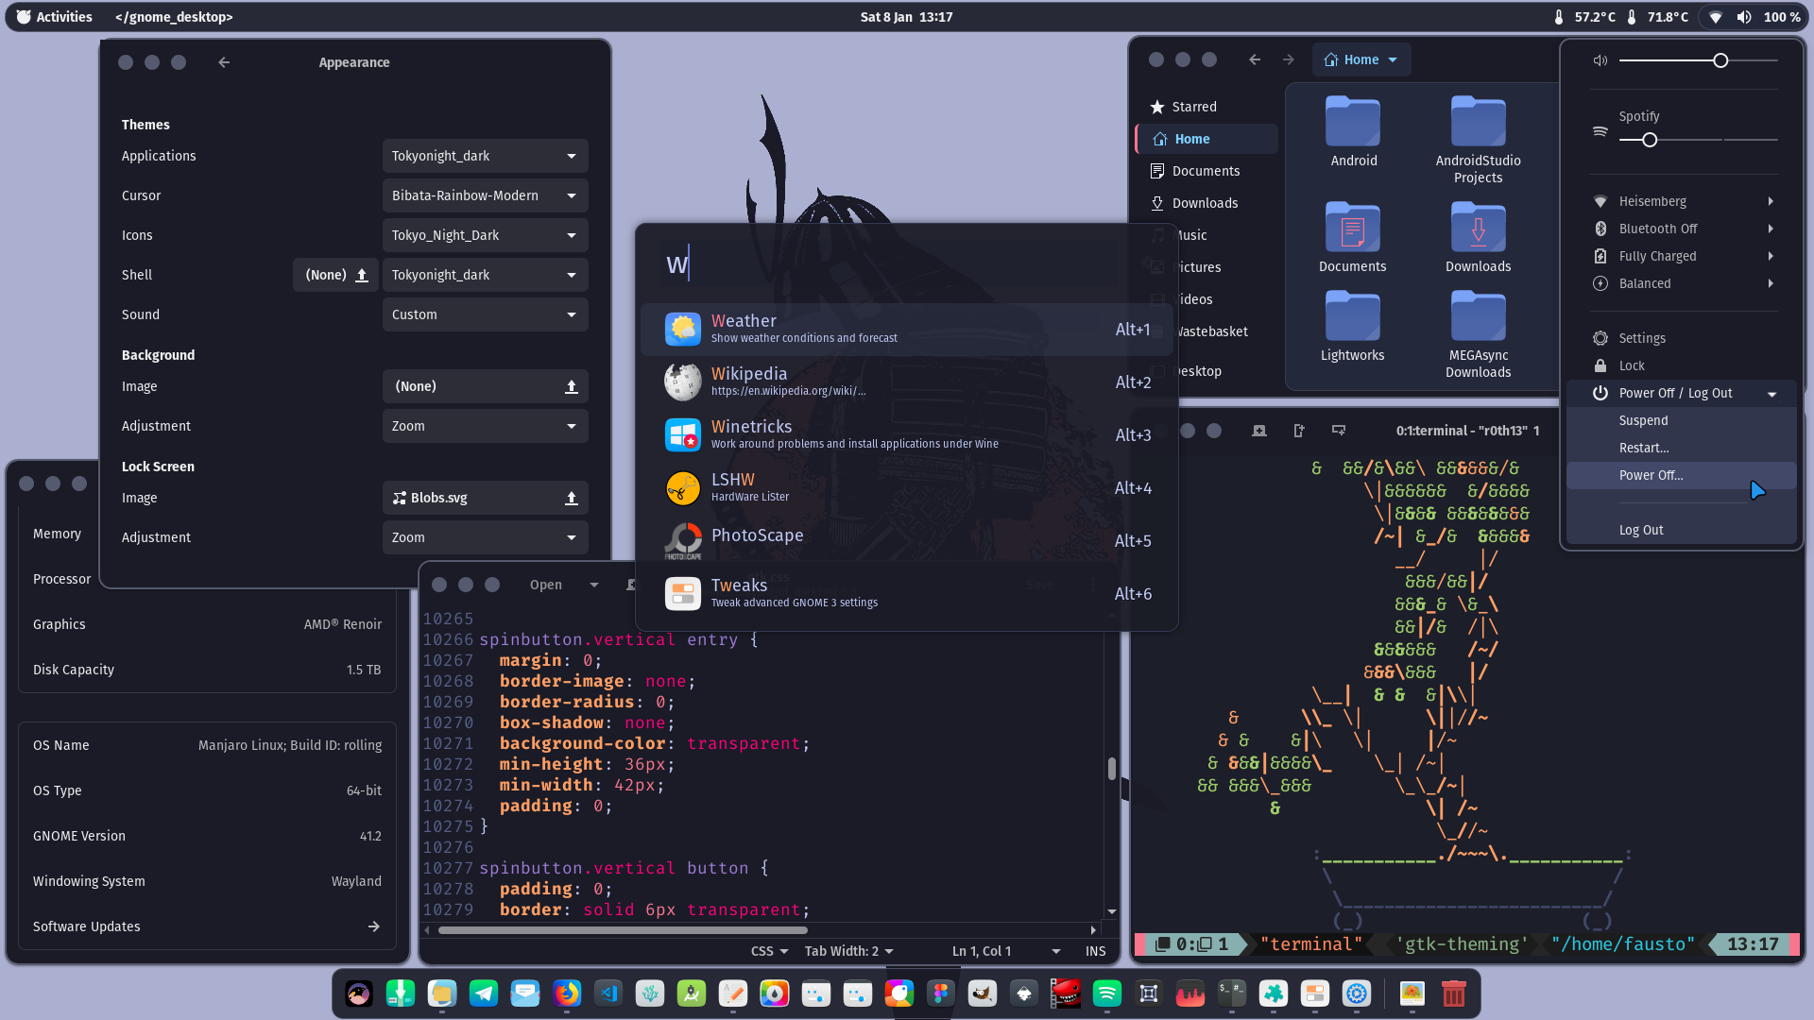The width and height of the screenshot is (1814, 1020).
Task: Open Sound theme Custom dropdown
Action: 485,314
